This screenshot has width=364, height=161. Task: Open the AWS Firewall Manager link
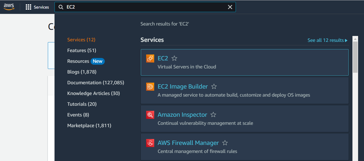[x=188, y=143]
